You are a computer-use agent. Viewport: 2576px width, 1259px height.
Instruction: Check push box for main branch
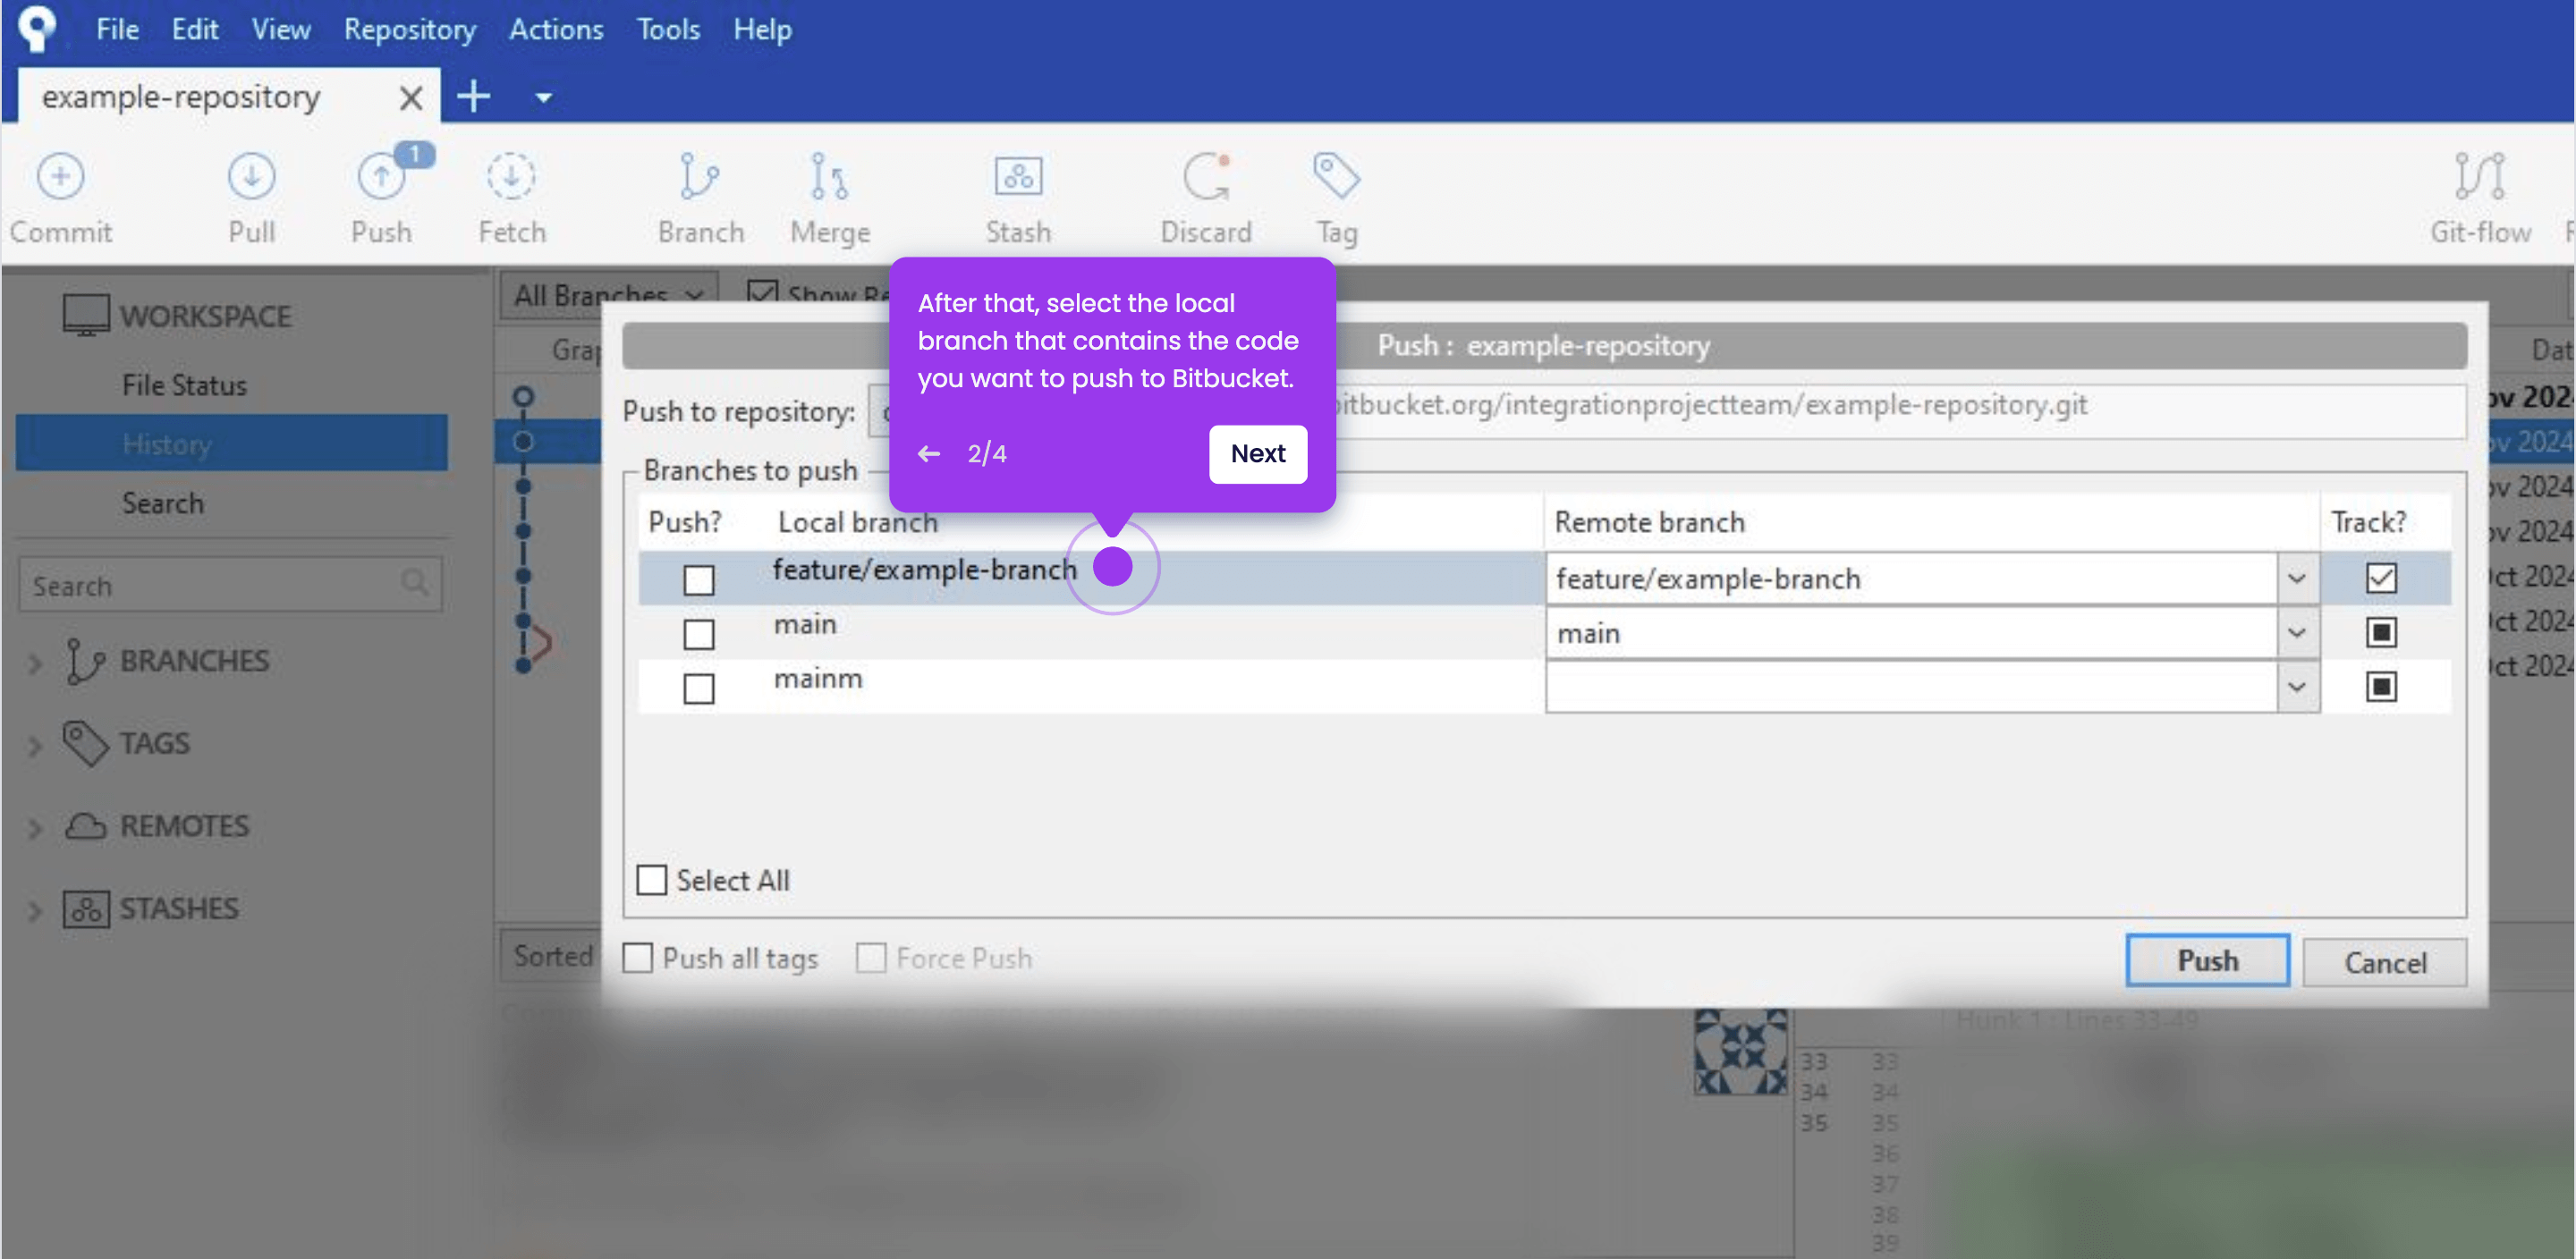coord(699,633)
